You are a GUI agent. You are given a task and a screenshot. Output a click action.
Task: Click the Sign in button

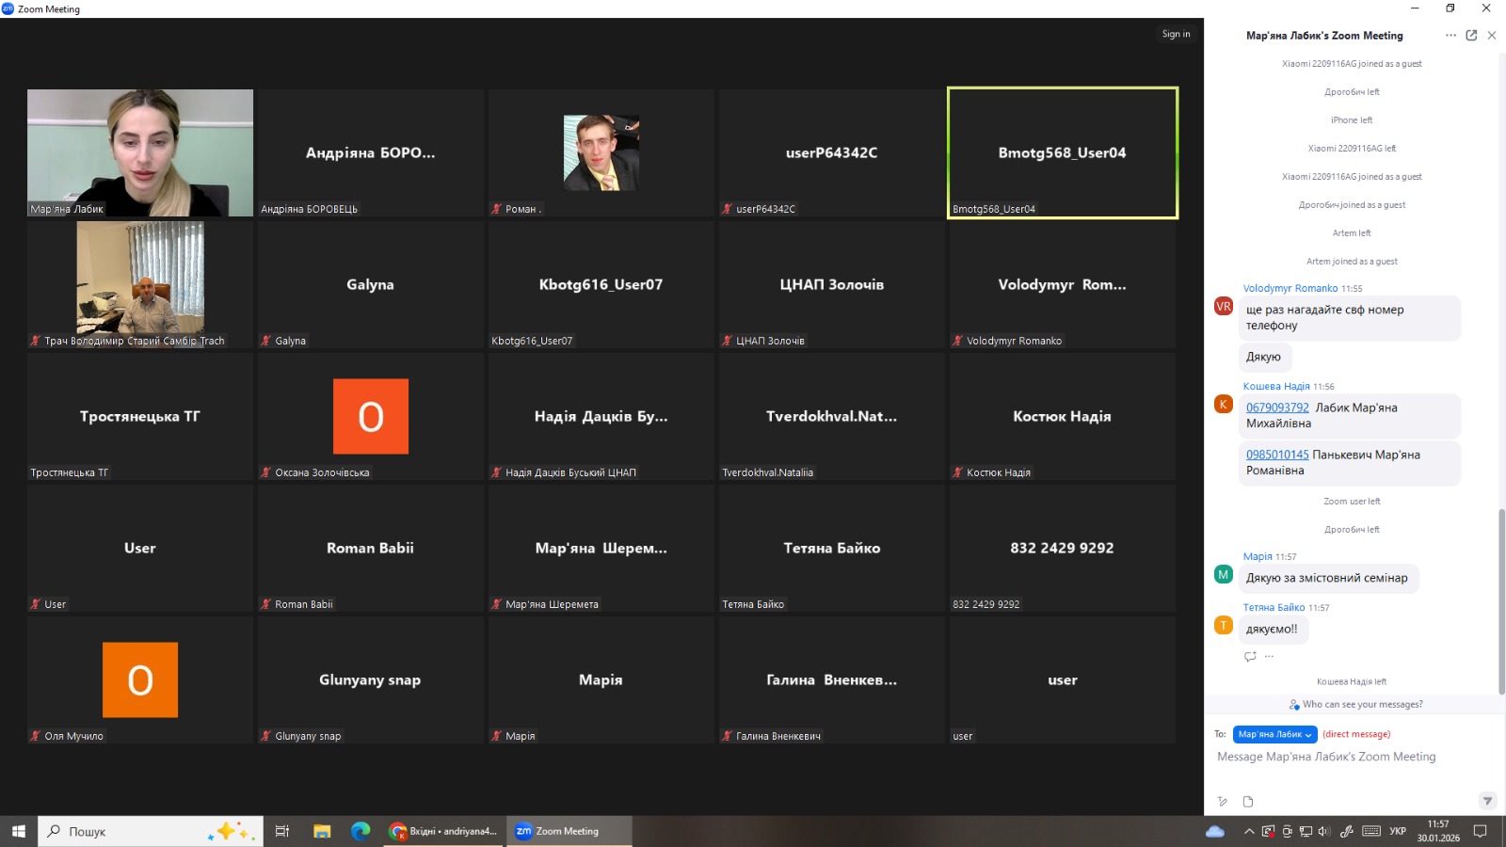1176,34
